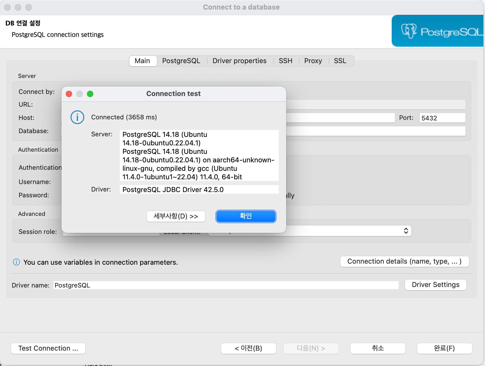The width and height of the screenshot is (485, 366).
Task: Cancel with the 취소 button
Action: pos(378,348)
